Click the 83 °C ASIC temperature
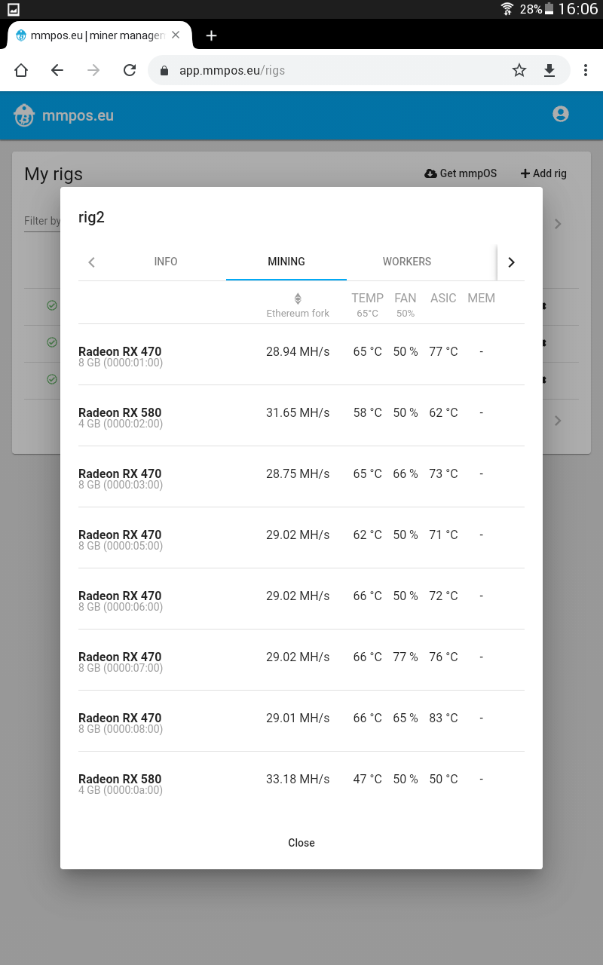The width and height of the screenshot is (603, 965). click(443, 718)
